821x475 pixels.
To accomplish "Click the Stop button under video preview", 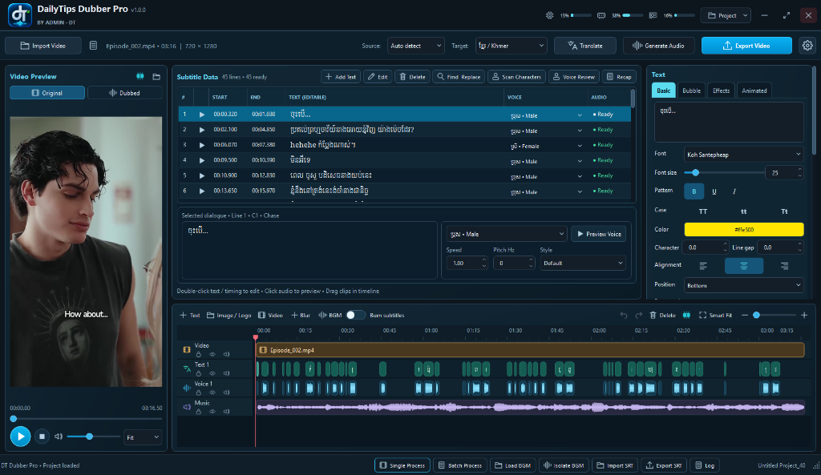I will (42, 437).
